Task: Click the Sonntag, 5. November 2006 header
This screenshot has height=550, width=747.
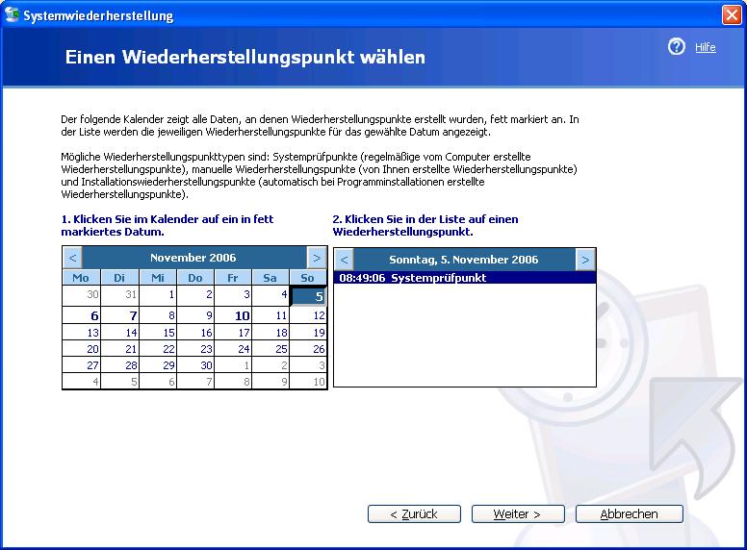Action: 464,260
